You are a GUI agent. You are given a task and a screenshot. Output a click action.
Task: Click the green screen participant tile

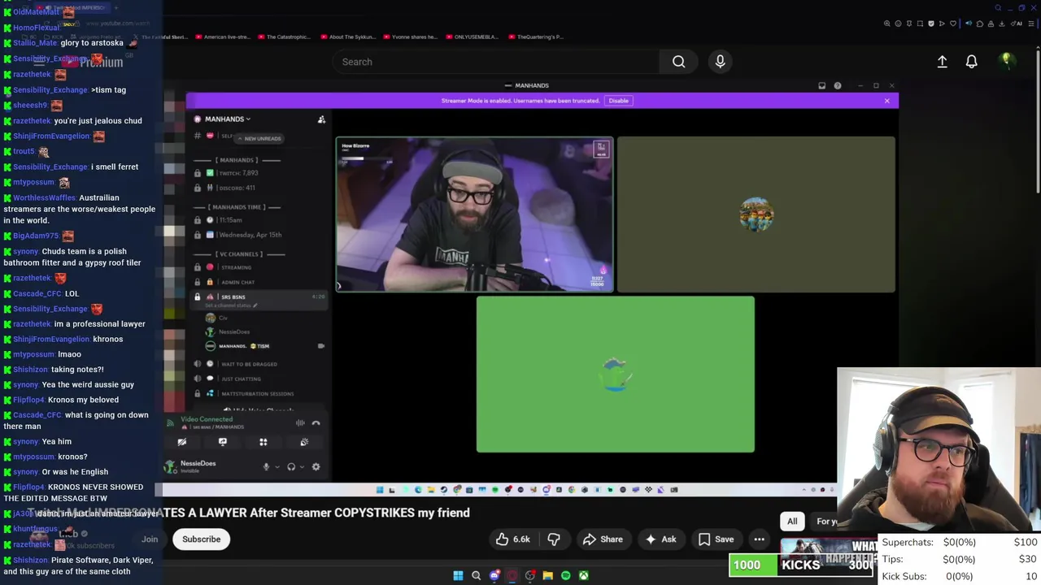(616, 374)
